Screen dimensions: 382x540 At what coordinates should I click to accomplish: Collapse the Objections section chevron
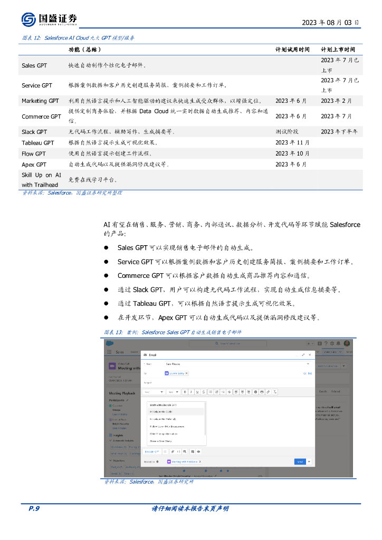(111, 460)
